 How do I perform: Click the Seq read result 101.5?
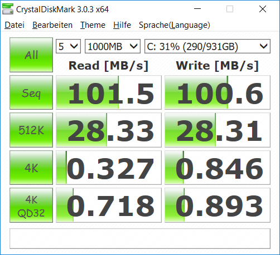coord(109,92)
